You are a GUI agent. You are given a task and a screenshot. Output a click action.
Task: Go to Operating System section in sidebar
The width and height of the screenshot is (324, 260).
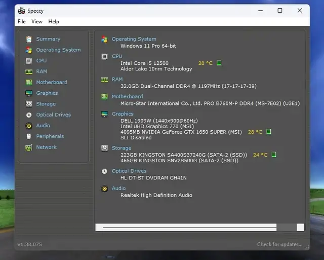click(x=59, y=50)
